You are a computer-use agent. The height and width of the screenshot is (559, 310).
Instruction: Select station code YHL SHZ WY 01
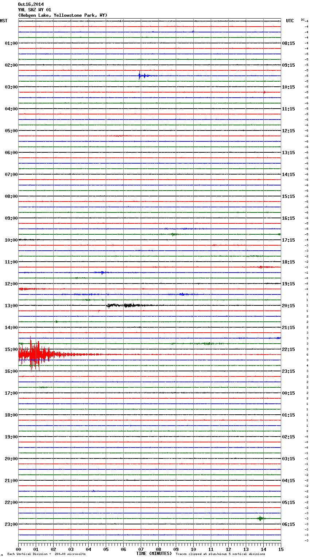pos(35,10)
